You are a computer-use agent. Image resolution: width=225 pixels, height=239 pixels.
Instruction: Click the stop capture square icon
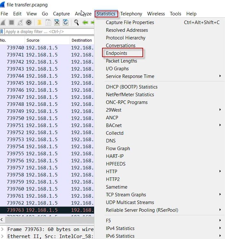12,22
